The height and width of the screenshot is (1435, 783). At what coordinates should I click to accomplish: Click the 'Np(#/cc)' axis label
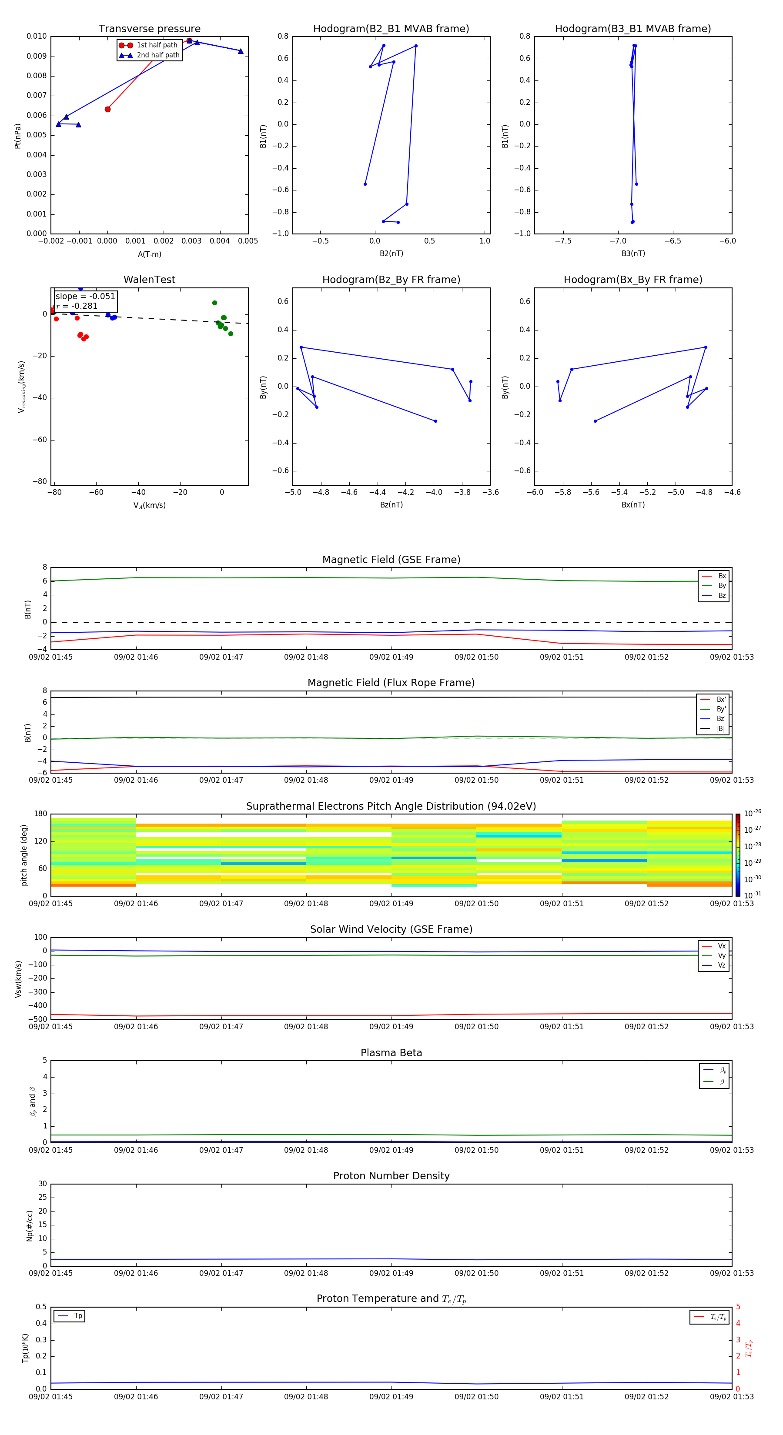pos(30,1225)
